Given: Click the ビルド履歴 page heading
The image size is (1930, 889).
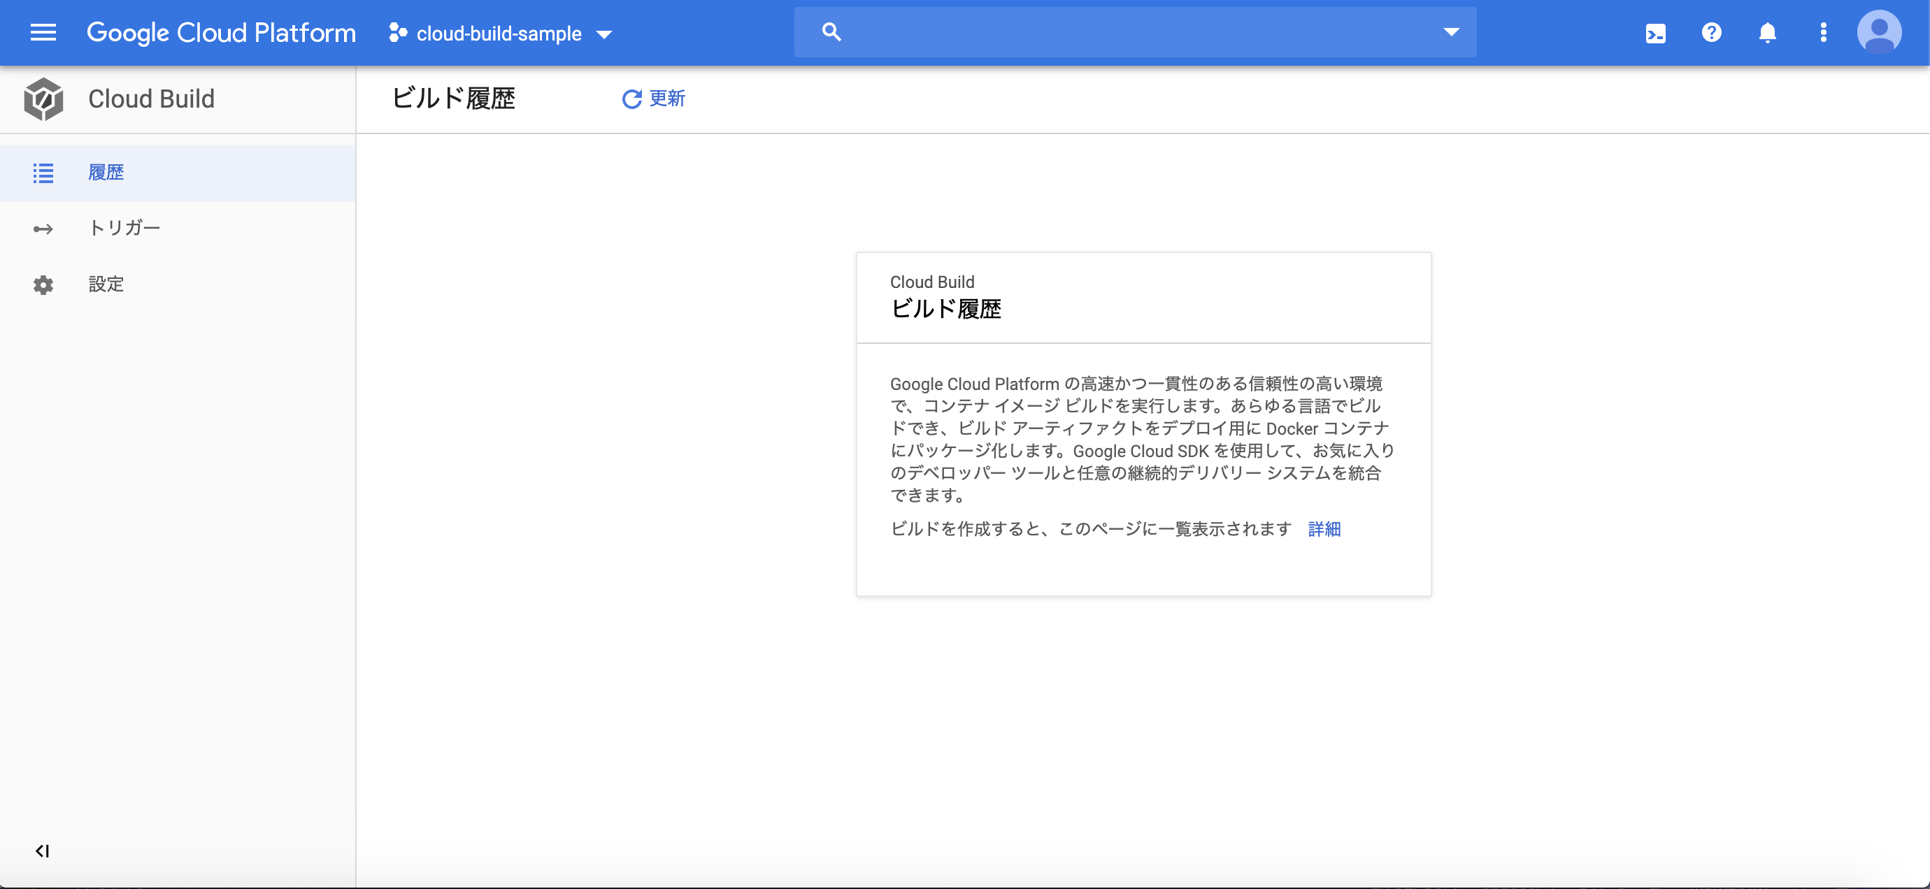Looking at the screenshot, I should (x=453, y=98).
